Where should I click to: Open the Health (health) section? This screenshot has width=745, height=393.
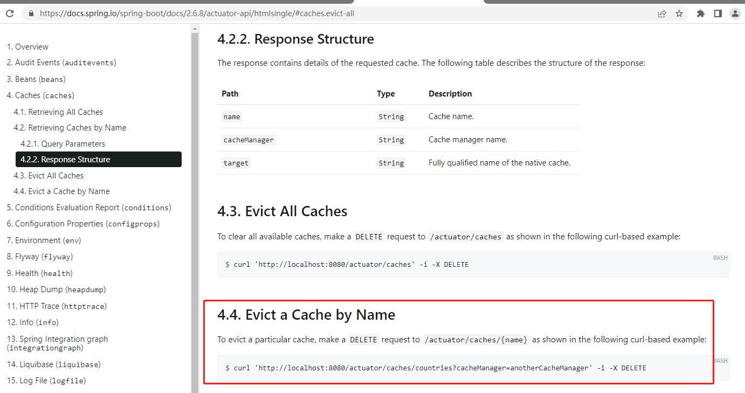38,273
